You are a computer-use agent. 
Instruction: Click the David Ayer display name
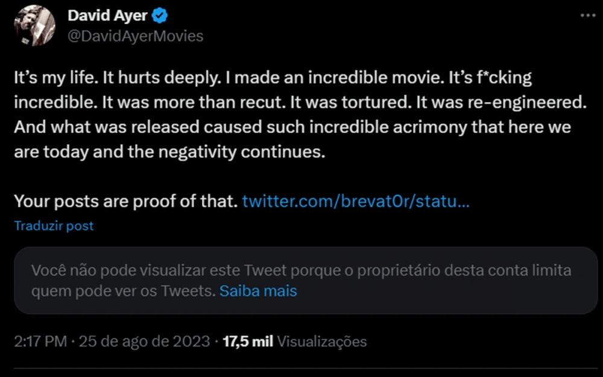[107, 15]
